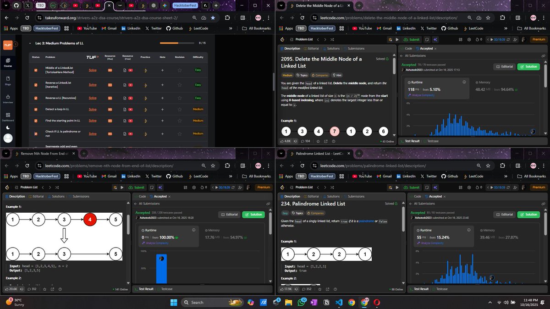Uncheck status checkbox for Detect a loop in LL

[36, 110]
